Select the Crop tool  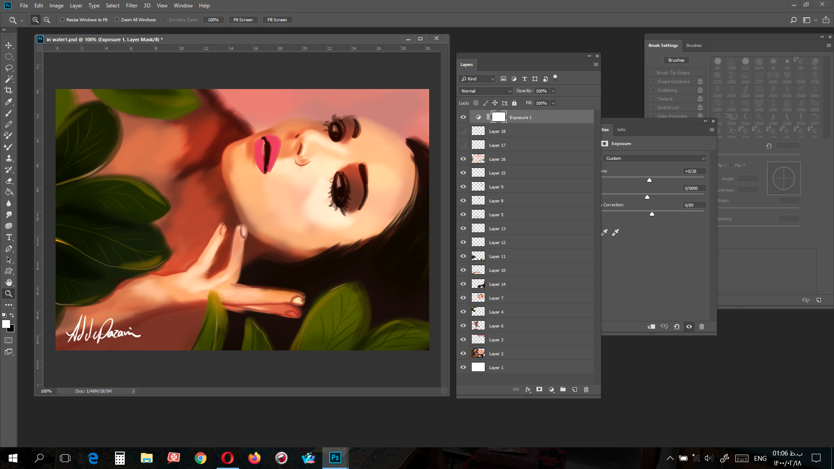9,90
